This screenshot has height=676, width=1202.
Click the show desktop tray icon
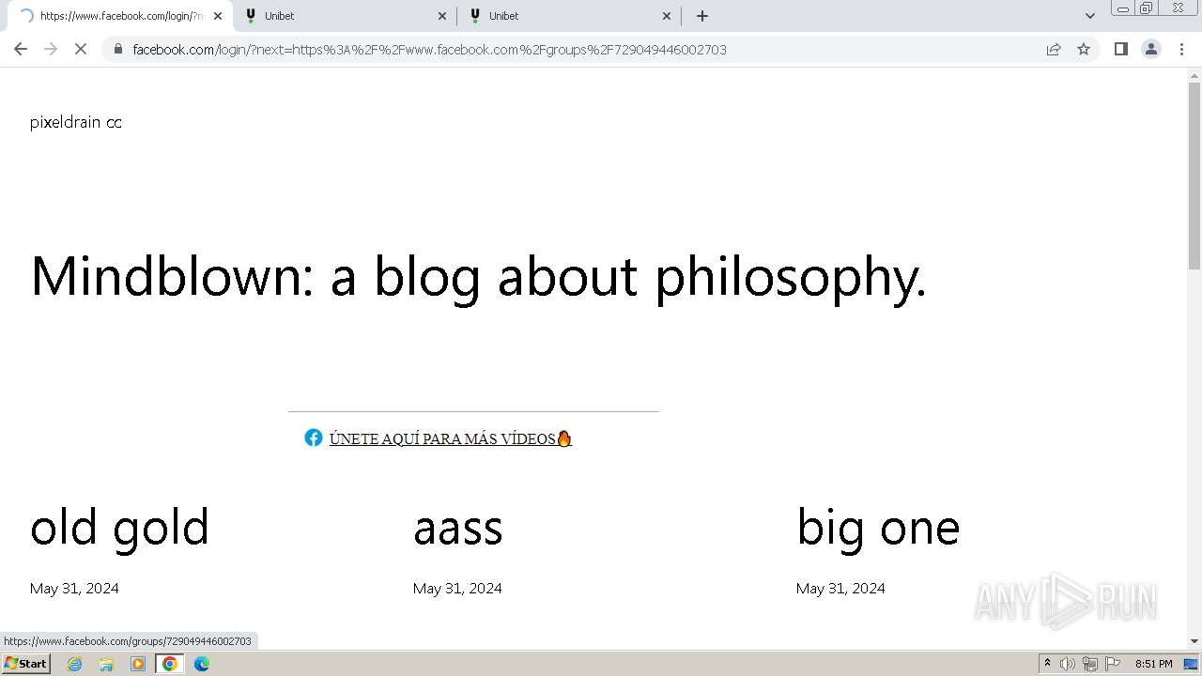pyautogui.click(x=1192, y=664)
